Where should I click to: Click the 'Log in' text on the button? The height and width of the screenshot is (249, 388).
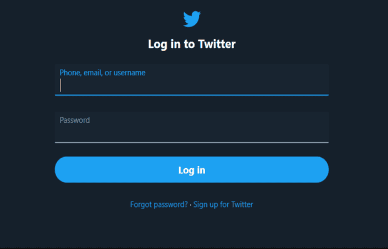point(192,170)
